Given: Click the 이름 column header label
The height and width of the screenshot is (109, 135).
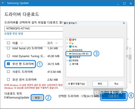Looking at the screenshot, I should pyautogui.click(x=15, y=43).
